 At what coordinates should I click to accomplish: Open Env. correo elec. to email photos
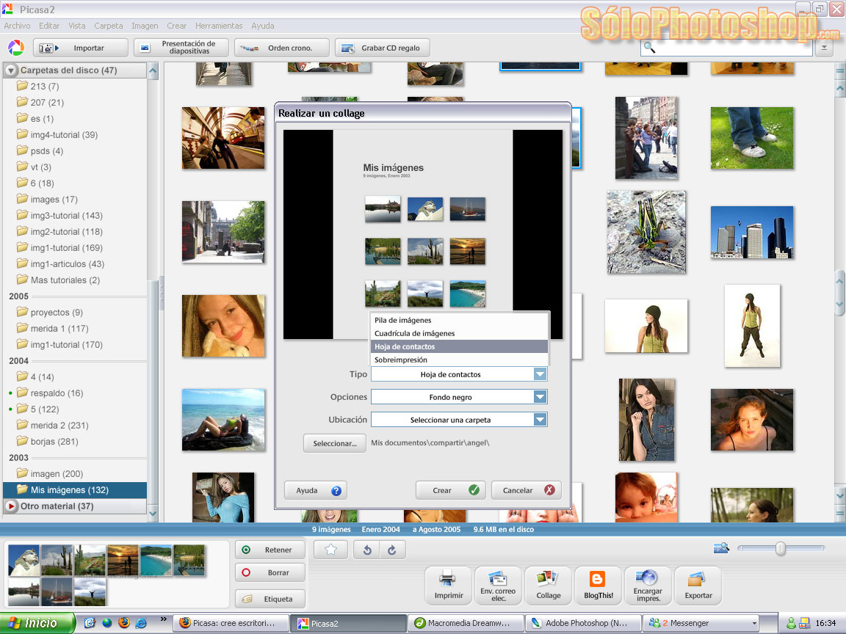click(x=498, y=585)
